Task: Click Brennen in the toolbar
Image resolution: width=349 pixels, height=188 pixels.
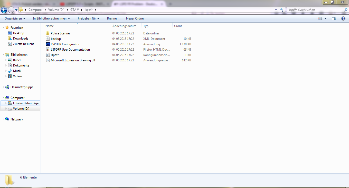Action: click(113, 18)
